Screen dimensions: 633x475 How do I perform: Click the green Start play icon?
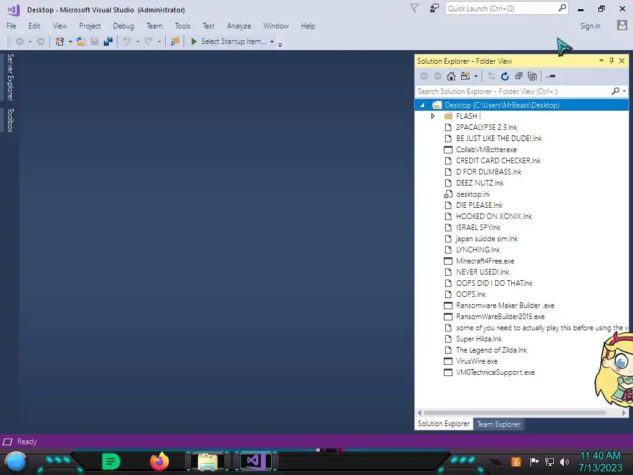[193, 41]
